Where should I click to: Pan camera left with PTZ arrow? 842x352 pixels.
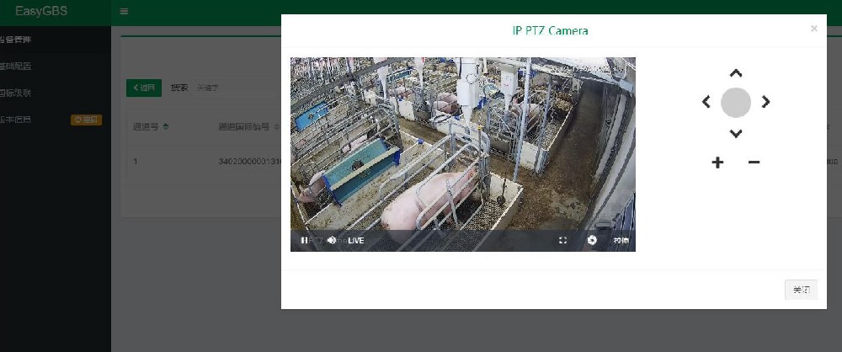[x=707, y=102]
